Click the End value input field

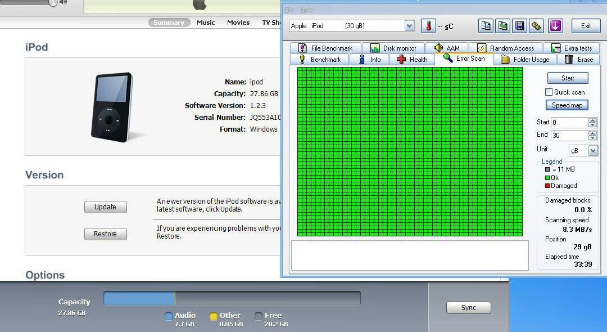(x=568, y=136)
